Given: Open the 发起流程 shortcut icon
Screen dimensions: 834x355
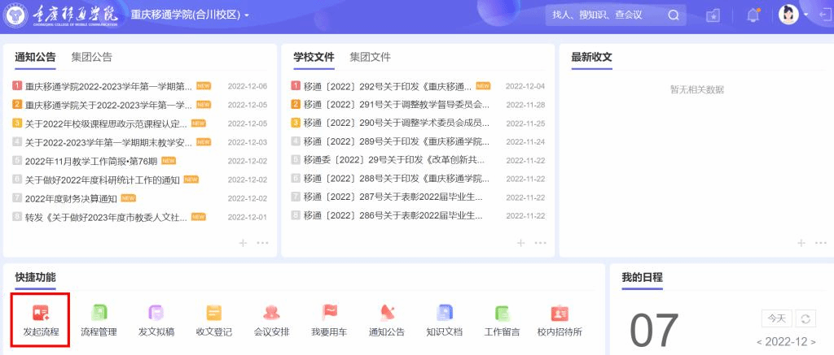Looking at the screenshot, I should point(40,314).
